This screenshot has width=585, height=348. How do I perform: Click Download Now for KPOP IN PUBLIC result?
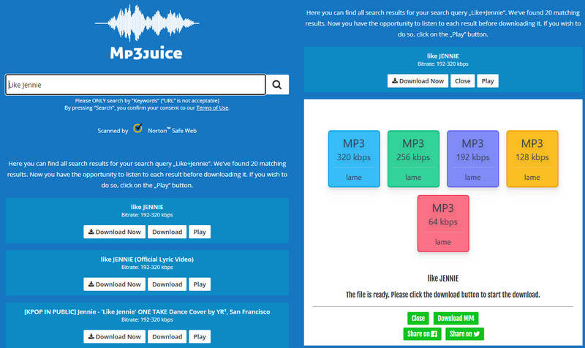click(115, 336)
